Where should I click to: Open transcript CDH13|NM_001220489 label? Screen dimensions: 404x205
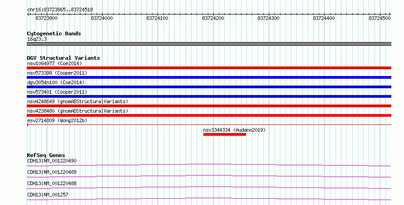click(52, 172)
